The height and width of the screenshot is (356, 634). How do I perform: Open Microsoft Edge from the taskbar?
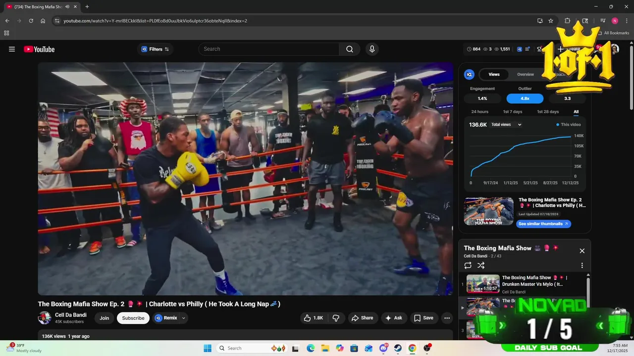311,348
